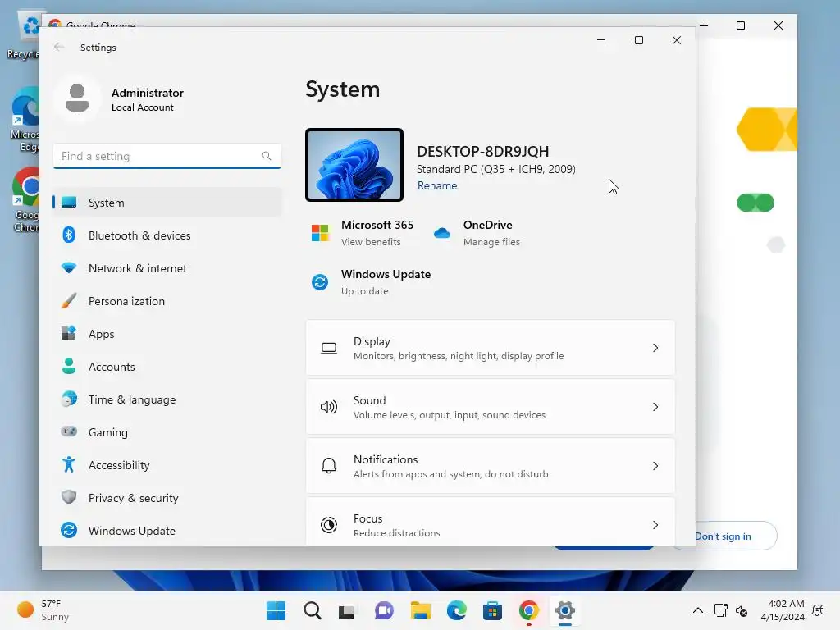Click Don't sign in in Chrome window
This screenshot has width=840, height=630.
(x=724, y=536)
